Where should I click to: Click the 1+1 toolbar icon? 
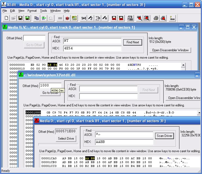(x=84, y=18)
